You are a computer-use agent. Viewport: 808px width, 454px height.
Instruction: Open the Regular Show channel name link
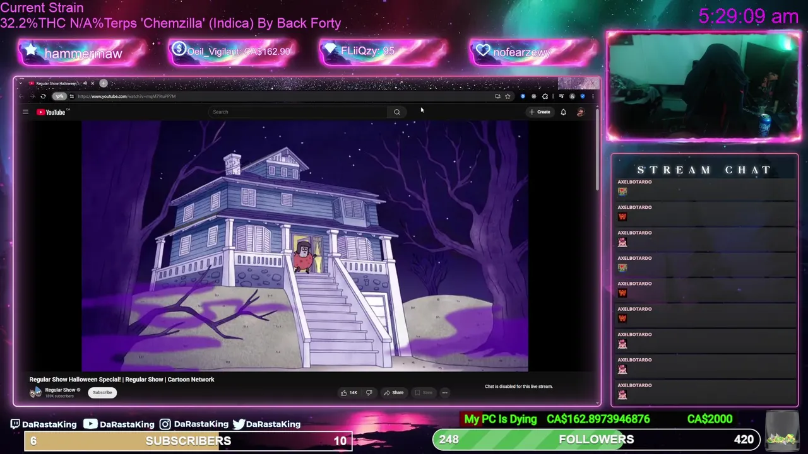60,390
